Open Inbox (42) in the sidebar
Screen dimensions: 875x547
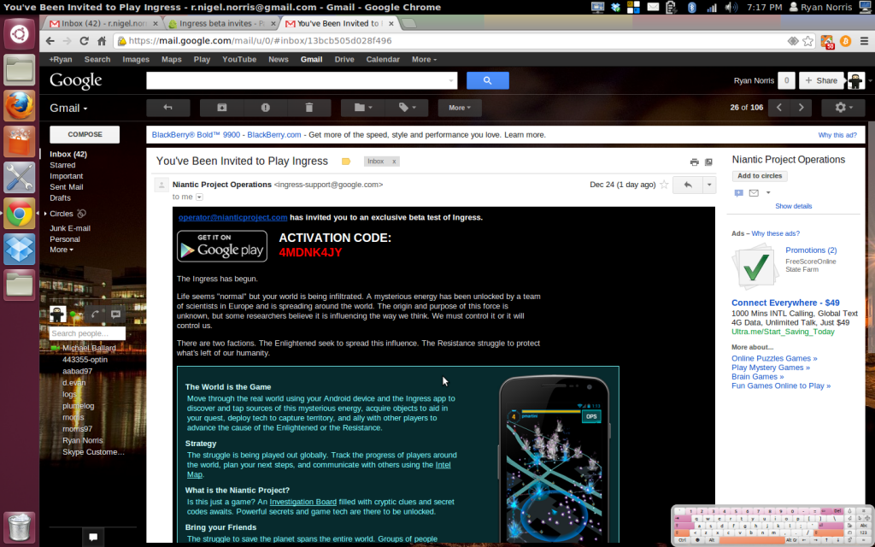68,154
